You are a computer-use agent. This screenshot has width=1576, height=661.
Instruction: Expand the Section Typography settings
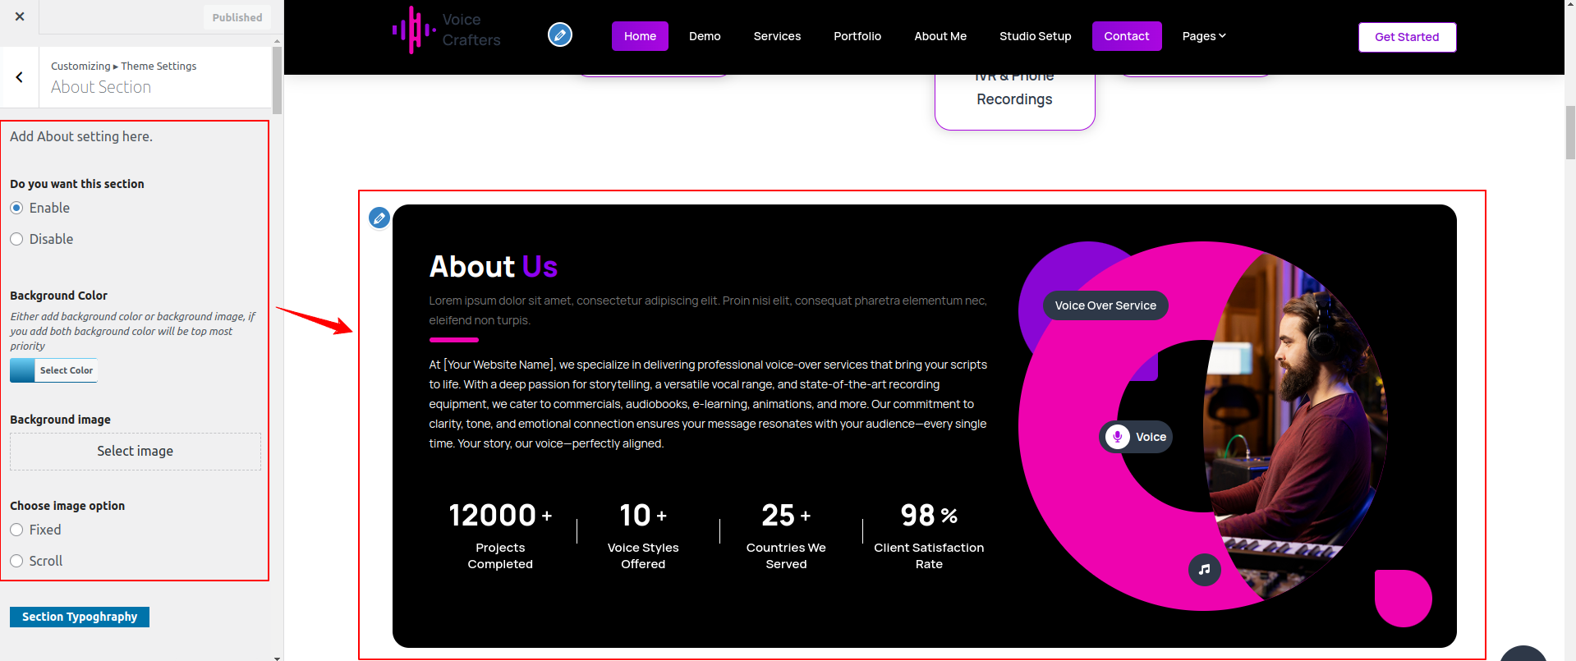point(80,617)
